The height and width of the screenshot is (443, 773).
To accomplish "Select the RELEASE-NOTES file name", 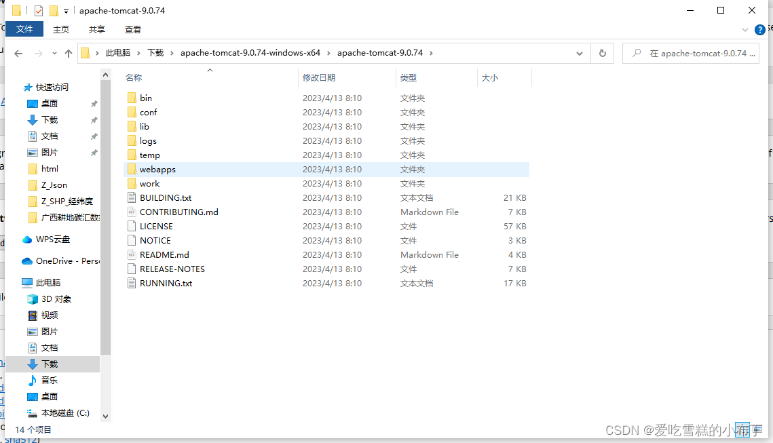I will (172, 269).
